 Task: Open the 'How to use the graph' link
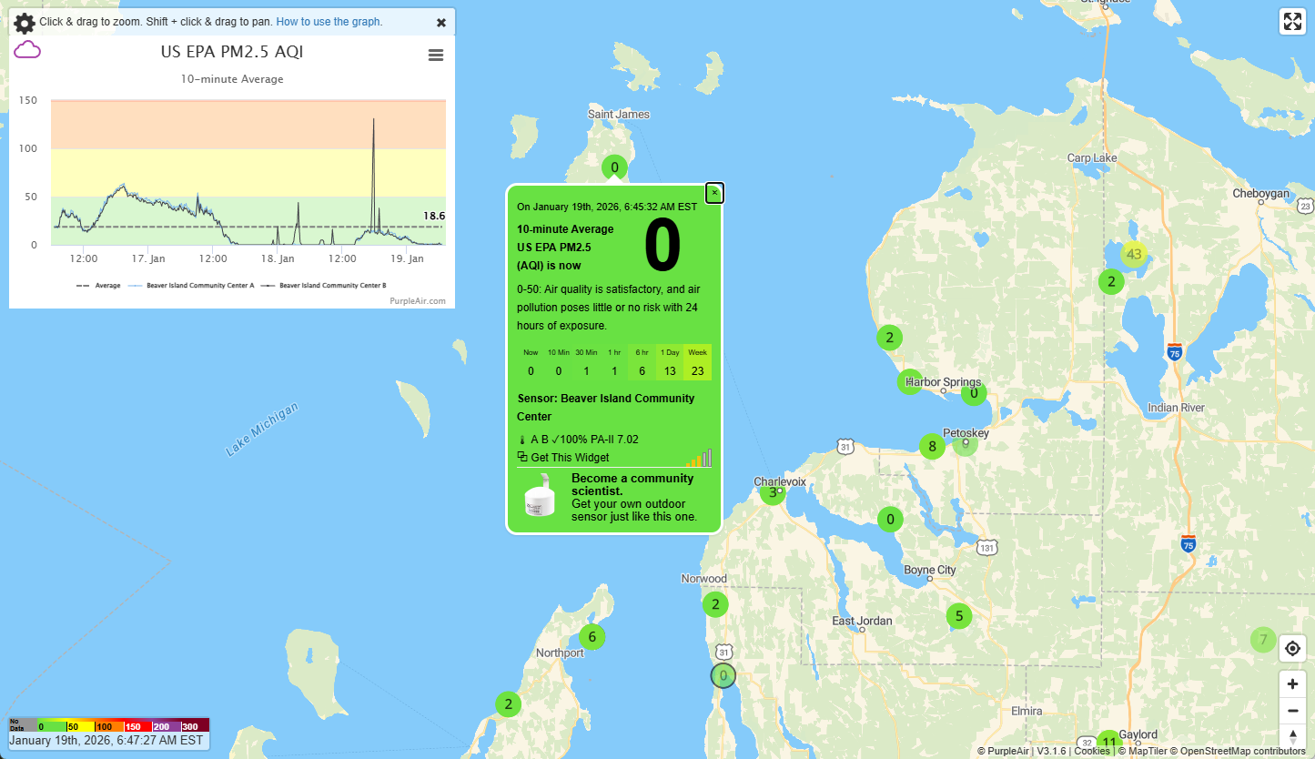[329, 22]
